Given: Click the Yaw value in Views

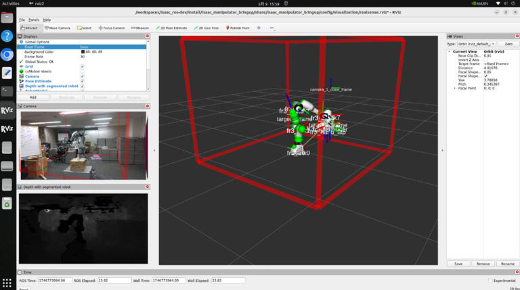Looking at the screenshot, I should tap(490, 80).
